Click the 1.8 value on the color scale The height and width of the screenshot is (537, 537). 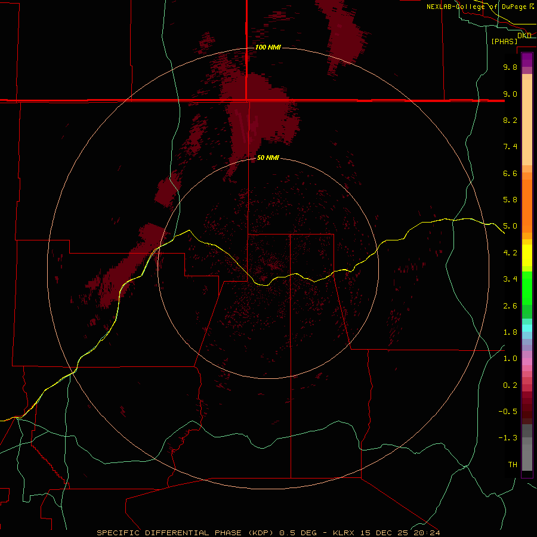[510, 332]
